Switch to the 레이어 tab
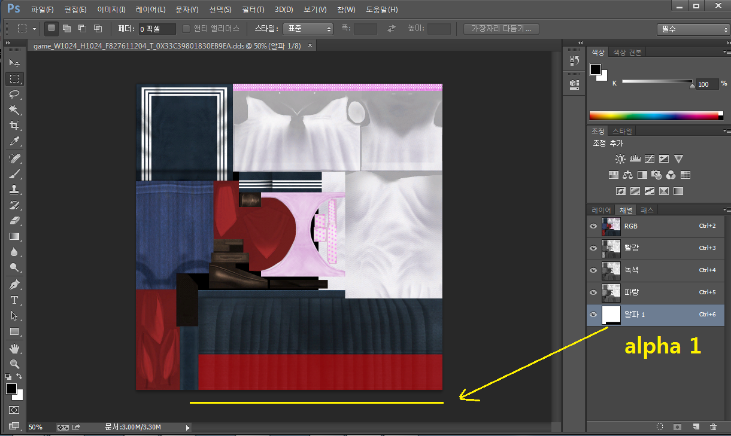The image size is (731, 436). 601,210
